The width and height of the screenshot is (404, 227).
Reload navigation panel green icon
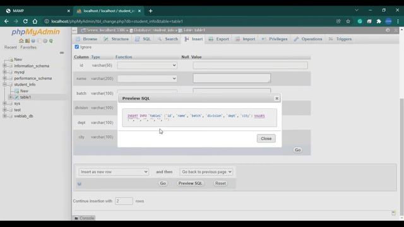point(51,40)
